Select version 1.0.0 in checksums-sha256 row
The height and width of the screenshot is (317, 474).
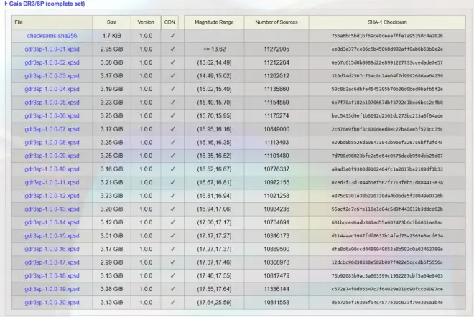click(146, 36)
